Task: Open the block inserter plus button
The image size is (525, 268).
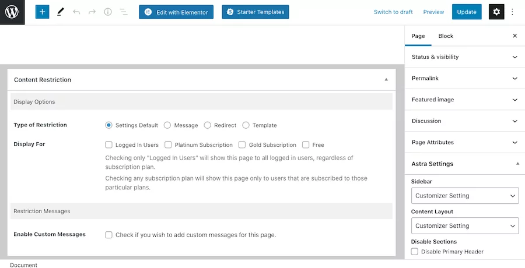Action: (x=42, y=12)
